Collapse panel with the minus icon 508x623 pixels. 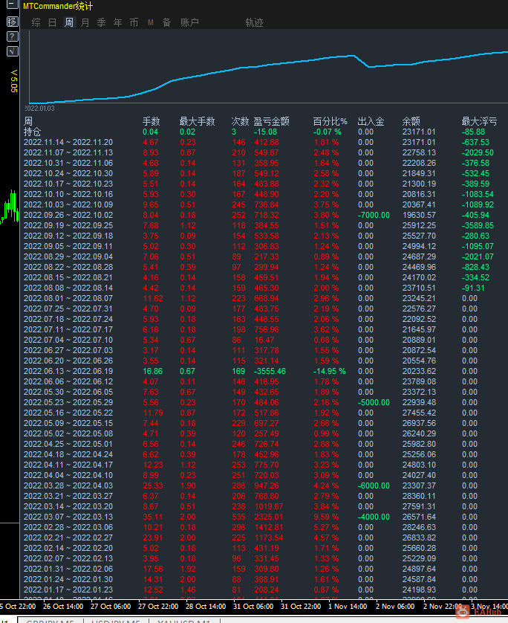(13, 4)
